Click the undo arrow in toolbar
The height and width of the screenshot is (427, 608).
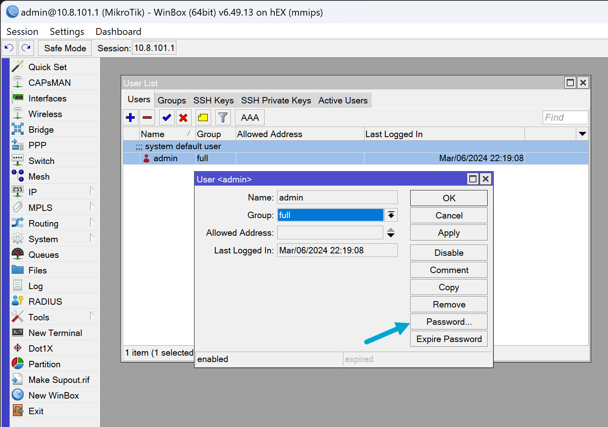click(9, 48)
